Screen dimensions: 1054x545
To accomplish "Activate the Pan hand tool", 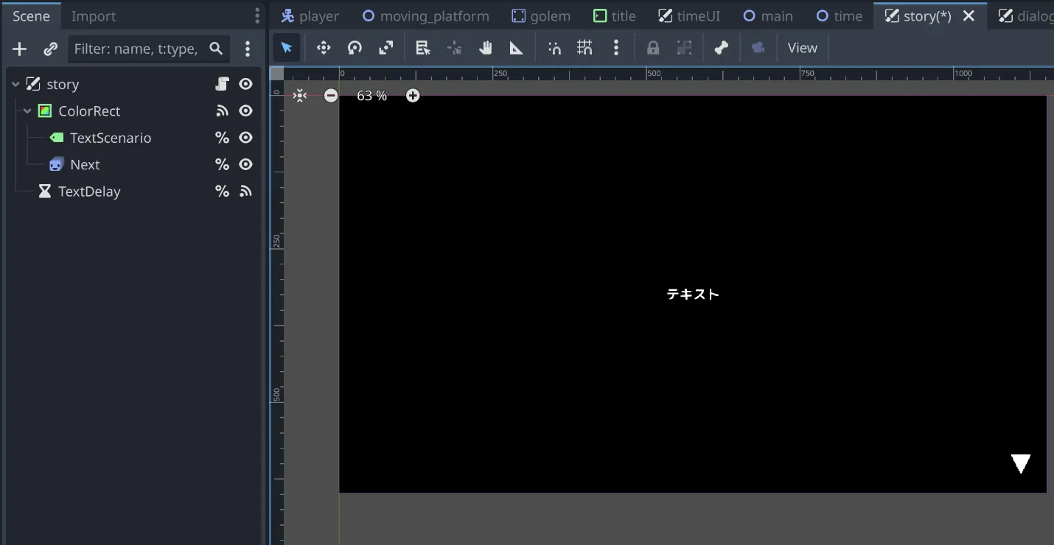I will (485, 48).
